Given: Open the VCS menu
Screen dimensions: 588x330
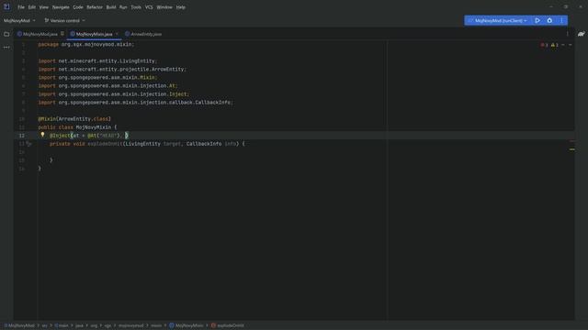Looking at the screenshot, I should (149, 7).
